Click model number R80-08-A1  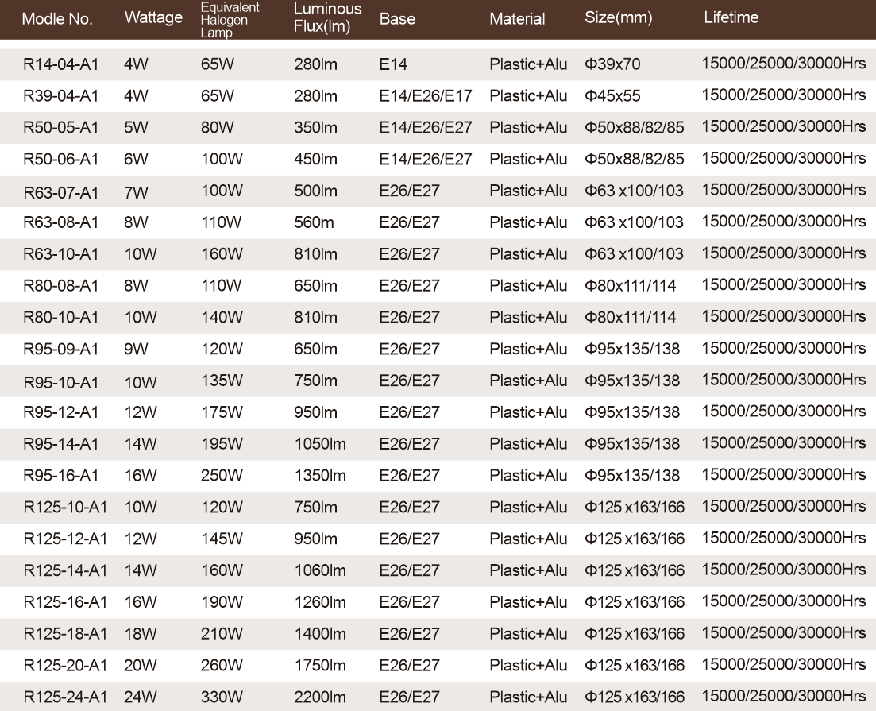(60, 286)
